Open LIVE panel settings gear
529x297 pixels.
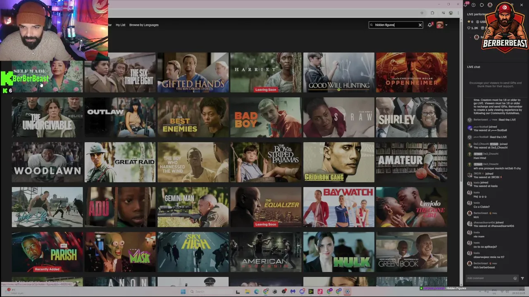point(481,5)
